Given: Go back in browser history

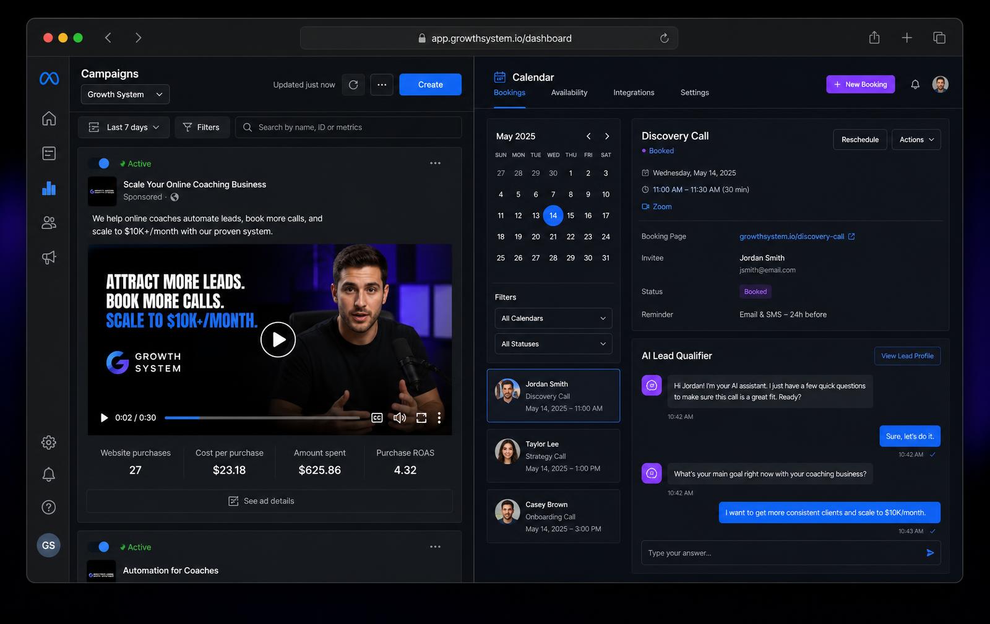Looking at the screenshot, I should 108,38.
